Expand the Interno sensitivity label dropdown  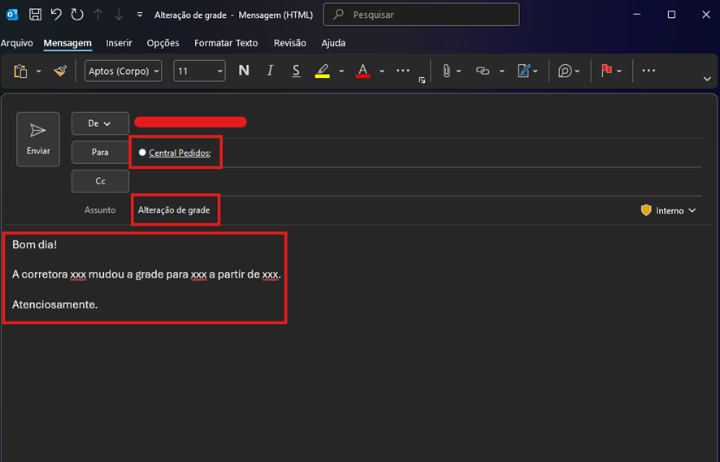[x=669, y=210]
